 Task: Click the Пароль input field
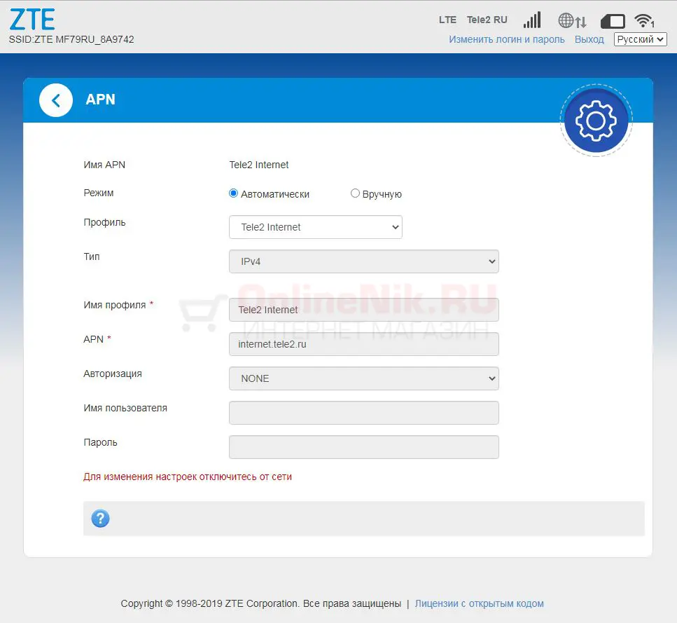point(364,447)
